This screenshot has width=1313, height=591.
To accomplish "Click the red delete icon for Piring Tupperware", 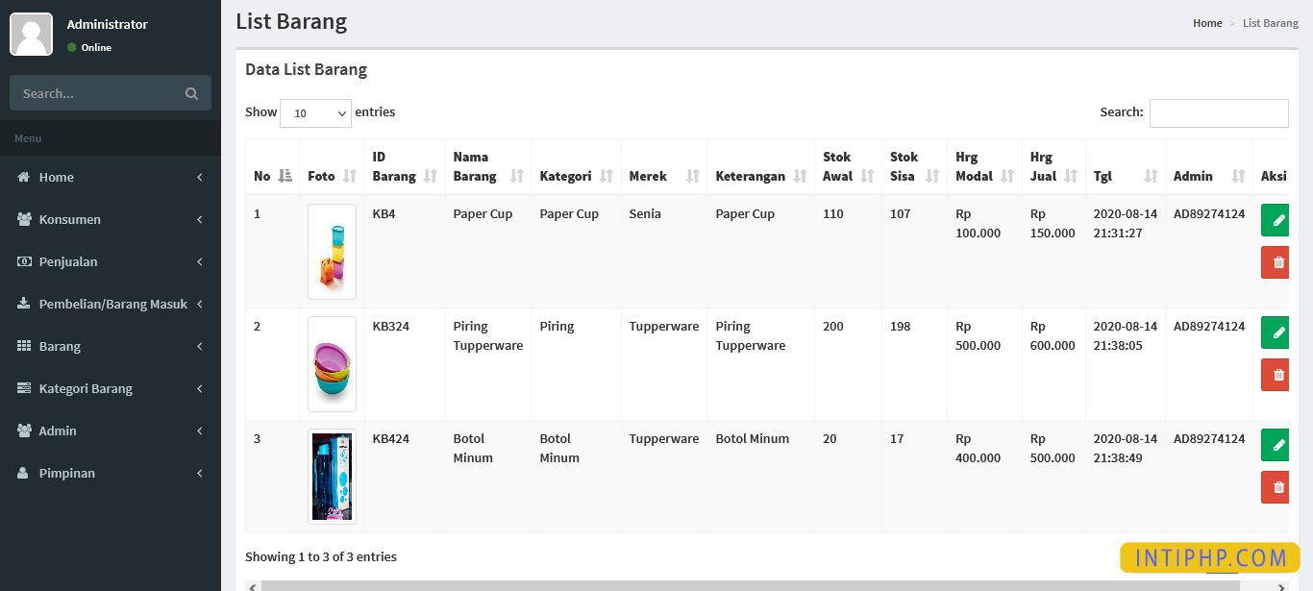I will 1276,375.
